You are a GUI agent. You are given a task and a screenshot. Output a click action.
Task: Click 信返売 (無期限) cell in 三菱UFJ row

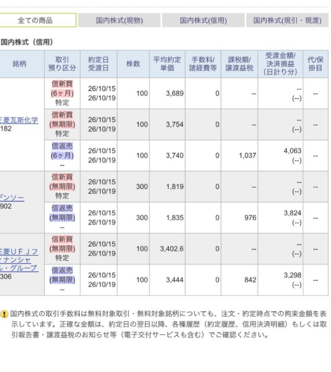tap(62, 280)
